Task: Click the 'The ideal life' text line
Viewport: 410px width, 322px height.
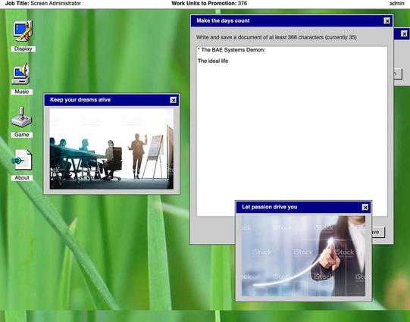Action: click(x=213, y=61)
